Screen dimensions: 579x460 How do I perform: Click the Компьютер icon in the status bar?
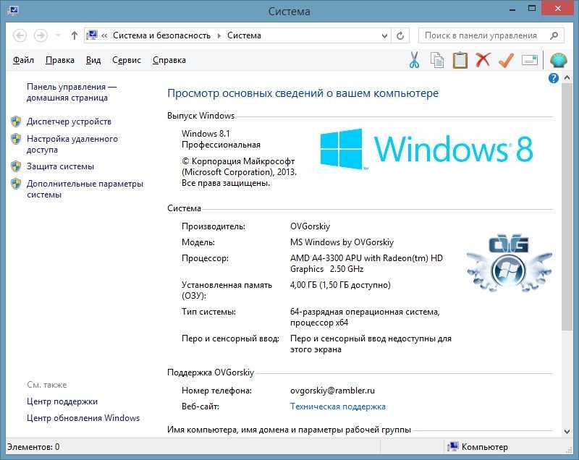tap(453, 447)
